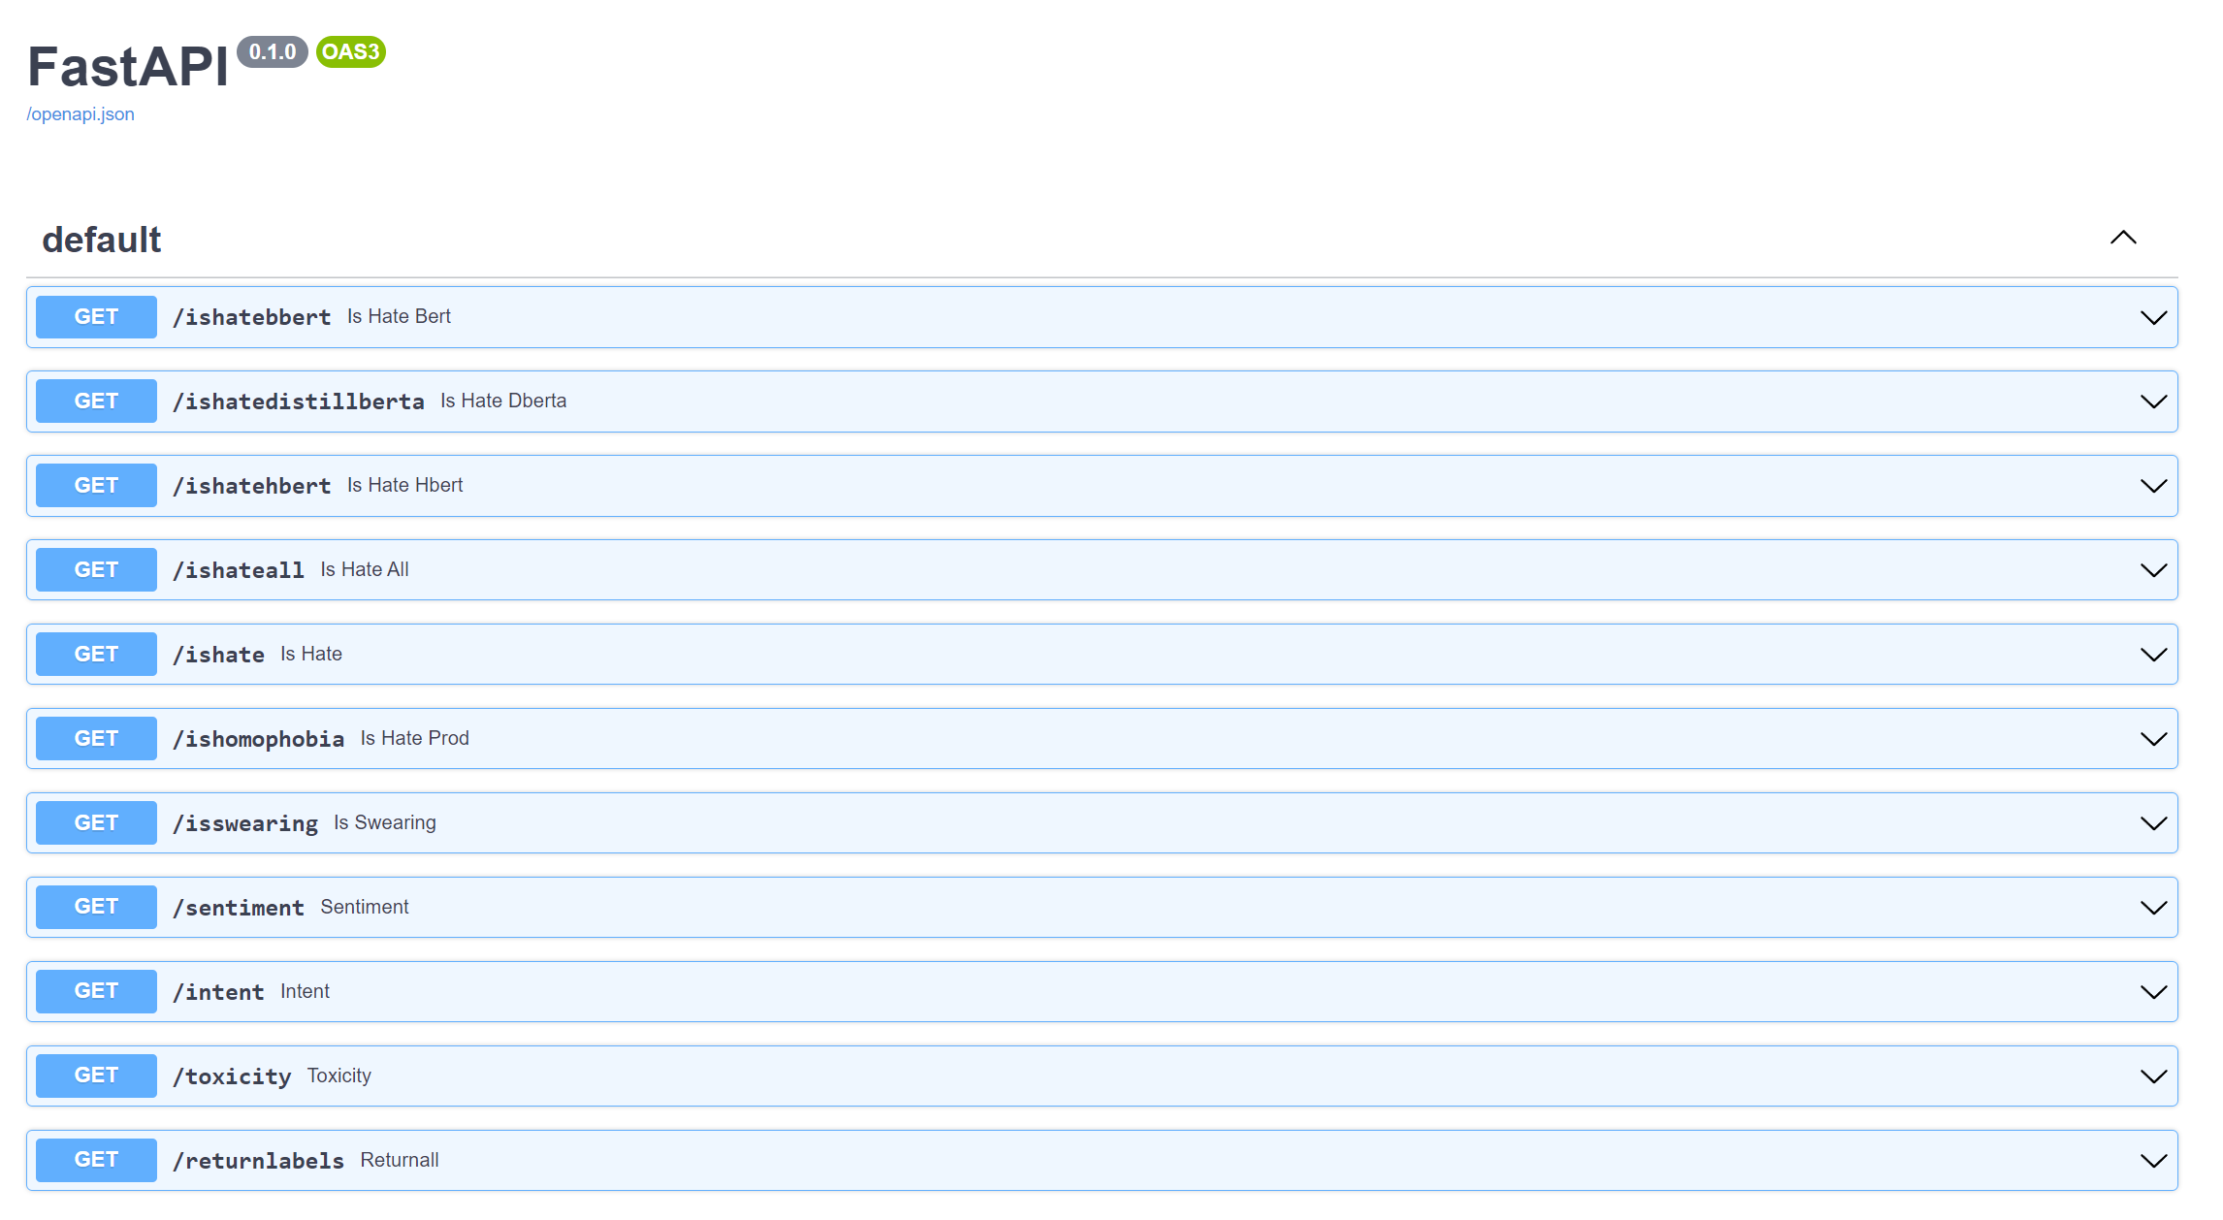Click the down arrow on /returnlabels row
Viewport: 2223px width, 1220px height.
[2153, 1162]
